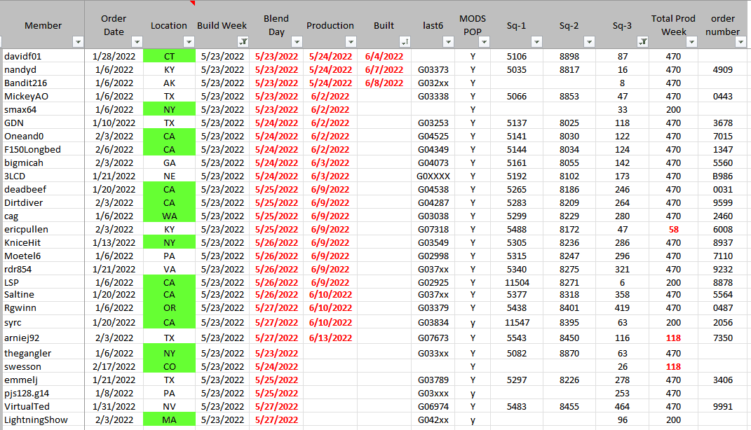Open the Production column filter dropdown
This screenshot has height=430, width=751.
[350, 42]
